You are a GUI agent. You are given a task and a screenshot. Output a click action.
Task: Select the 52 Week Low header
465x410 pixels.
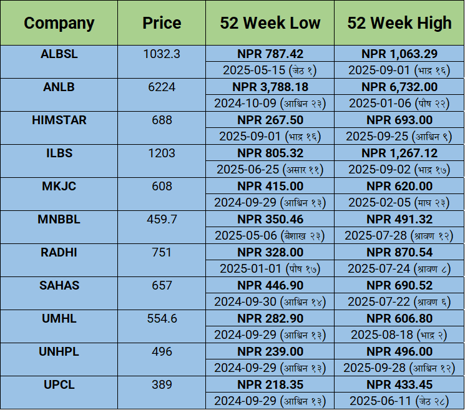pos(270,24)
